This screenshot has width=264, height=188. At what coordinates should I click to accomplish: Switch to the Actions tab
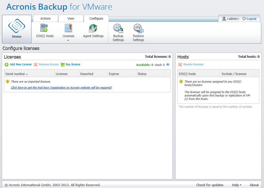point(46,19)
